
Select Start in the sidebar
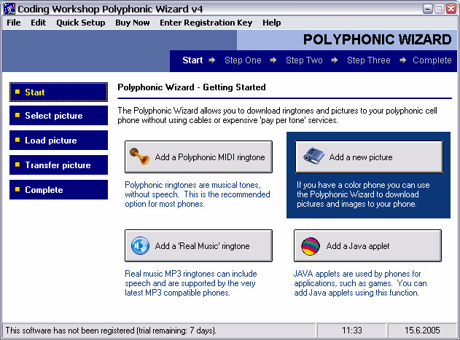coord(58,92)
